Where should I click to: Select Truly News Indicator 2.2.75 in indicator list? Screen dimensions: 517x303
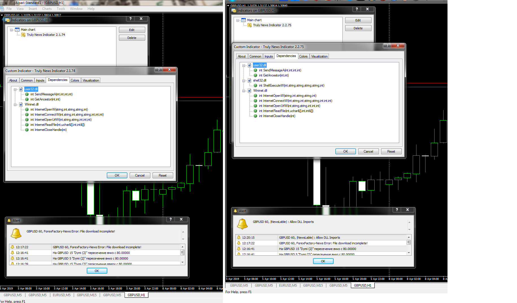(272, 25)
